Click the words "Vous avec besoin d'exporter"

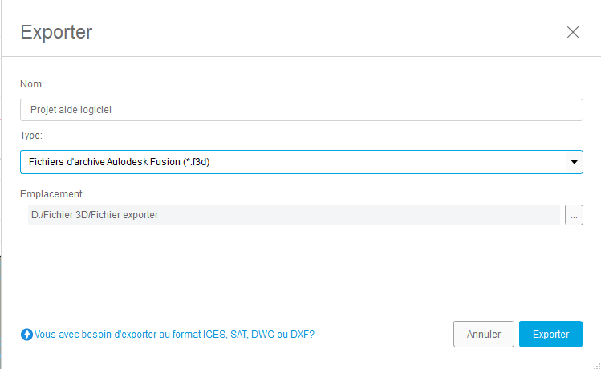pos(98,334)
